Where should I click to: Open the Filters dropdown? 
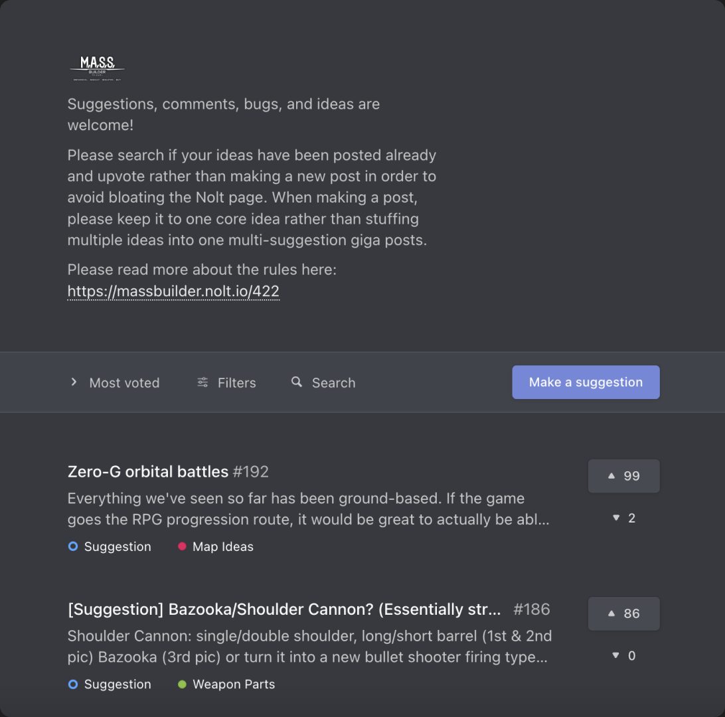point(226,383)
